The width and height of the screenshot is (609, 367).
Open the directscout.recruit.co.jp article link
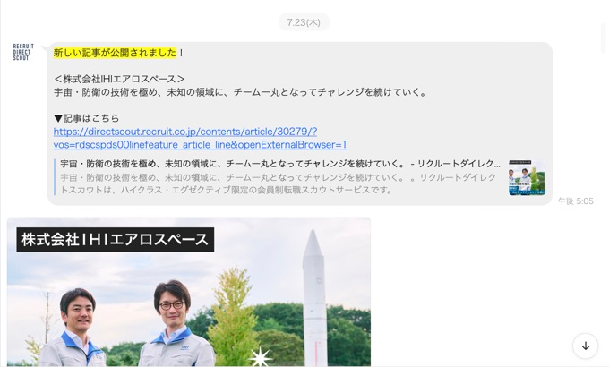[x=200, y=138]
